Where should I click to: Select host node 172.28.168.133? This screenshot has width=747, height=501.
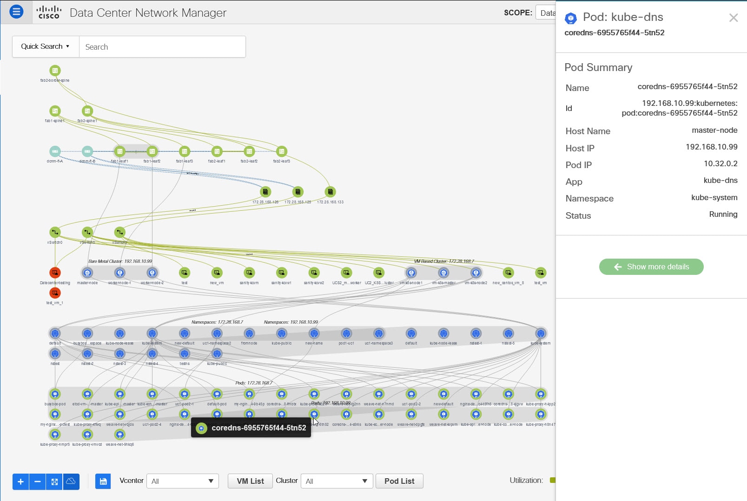tap(330, 192)
